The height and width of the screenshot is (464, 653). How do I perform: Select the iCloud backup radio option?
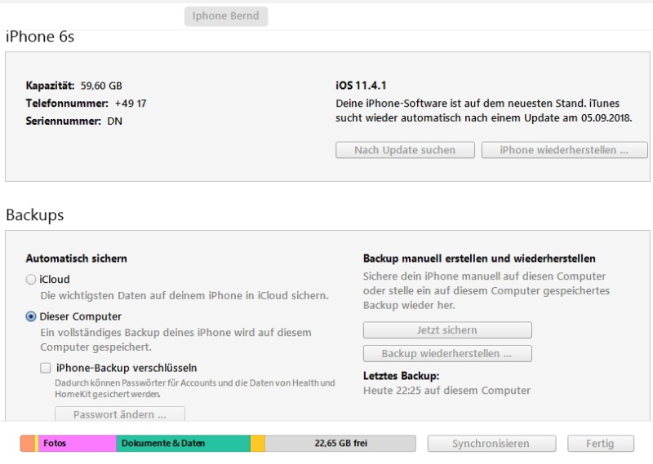pyautogui.click(x=31, y=280)
